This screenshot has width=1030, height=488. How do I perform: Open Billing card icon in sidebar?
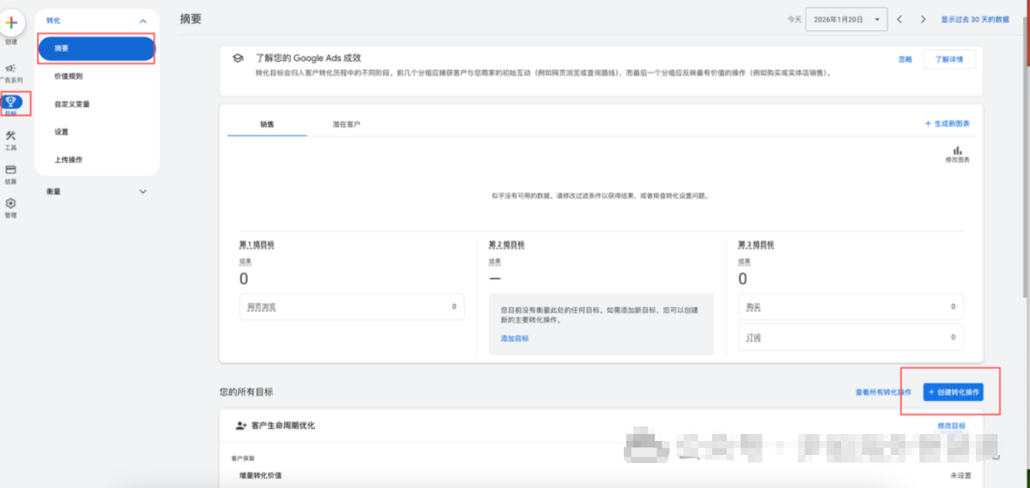(11, 170)
